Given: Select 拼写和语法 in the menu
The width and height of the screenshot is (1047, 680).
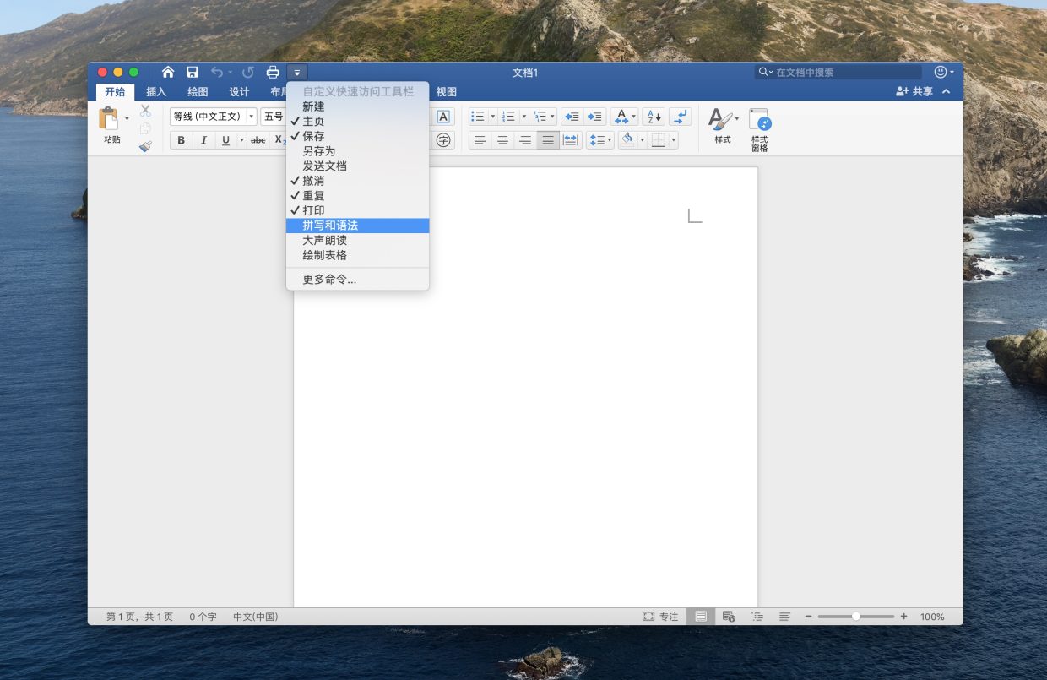Looking at the screenshot, I should coord(358,226).
